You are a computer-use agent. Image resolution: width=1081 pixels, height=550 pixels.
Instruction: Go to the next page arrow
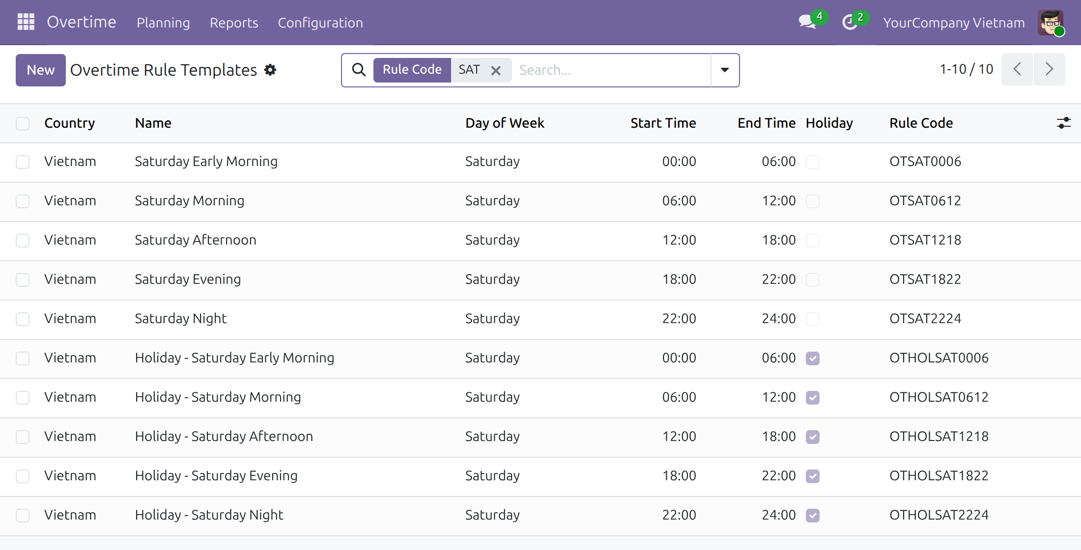1049,69
